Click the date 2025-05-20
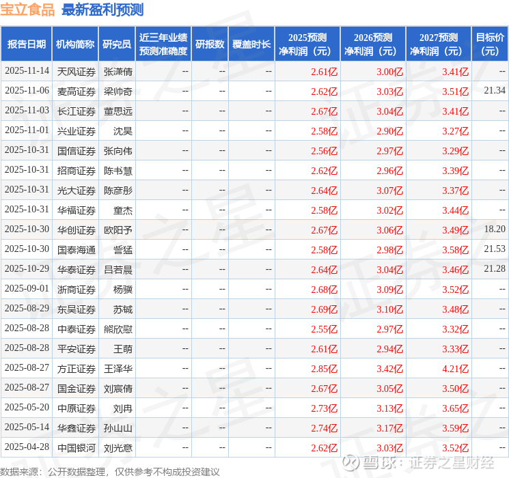This screenshot has width=509, height=478. point(27,407)
